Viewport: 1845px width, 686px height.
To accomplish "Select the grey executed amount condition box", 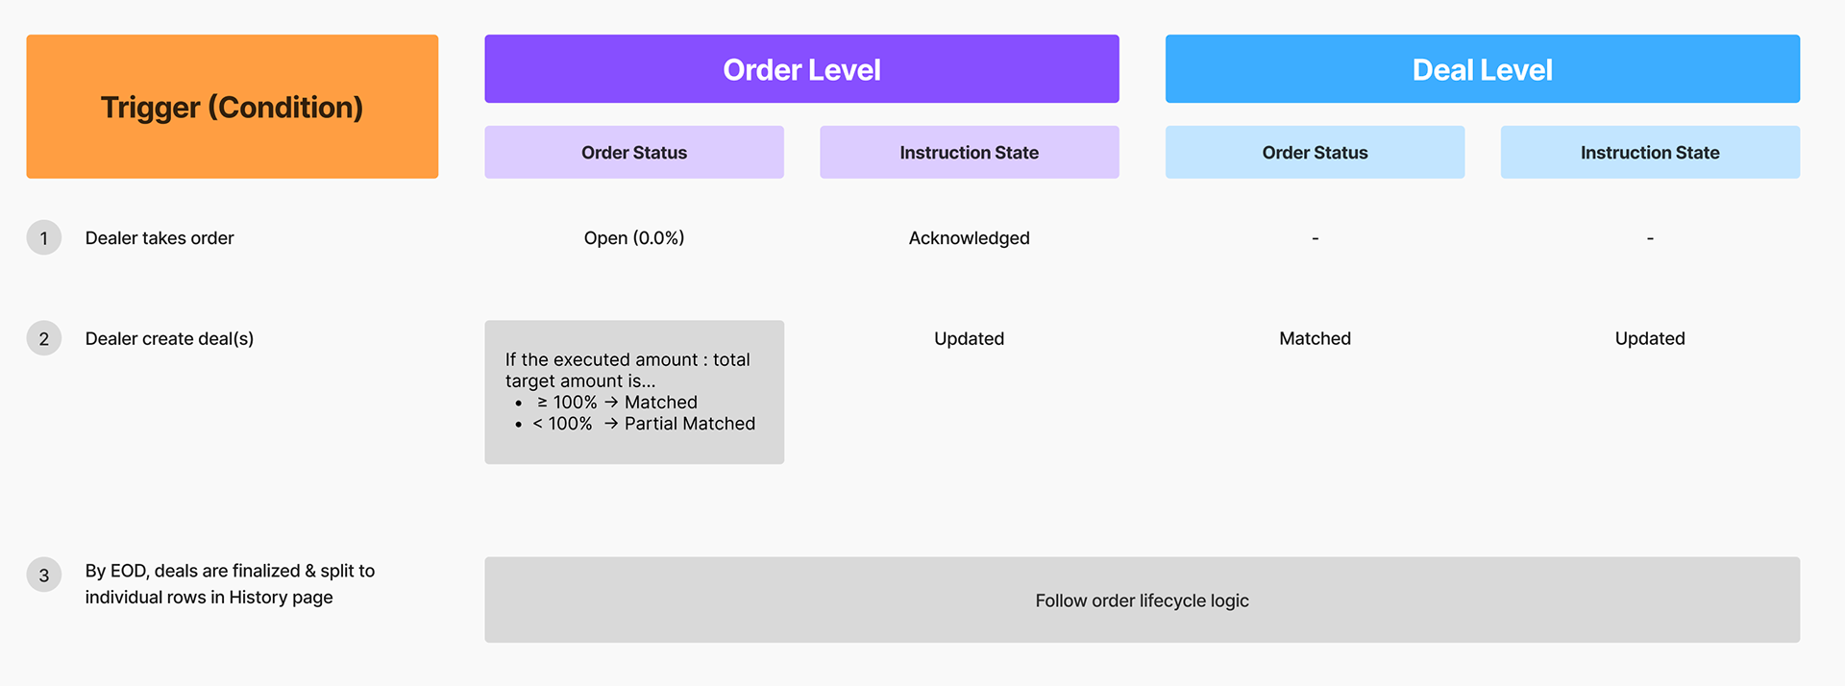I will point(634,392).
